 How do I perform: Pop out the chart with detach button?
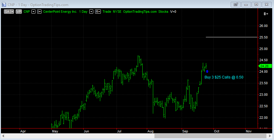[x=236, y=5]
